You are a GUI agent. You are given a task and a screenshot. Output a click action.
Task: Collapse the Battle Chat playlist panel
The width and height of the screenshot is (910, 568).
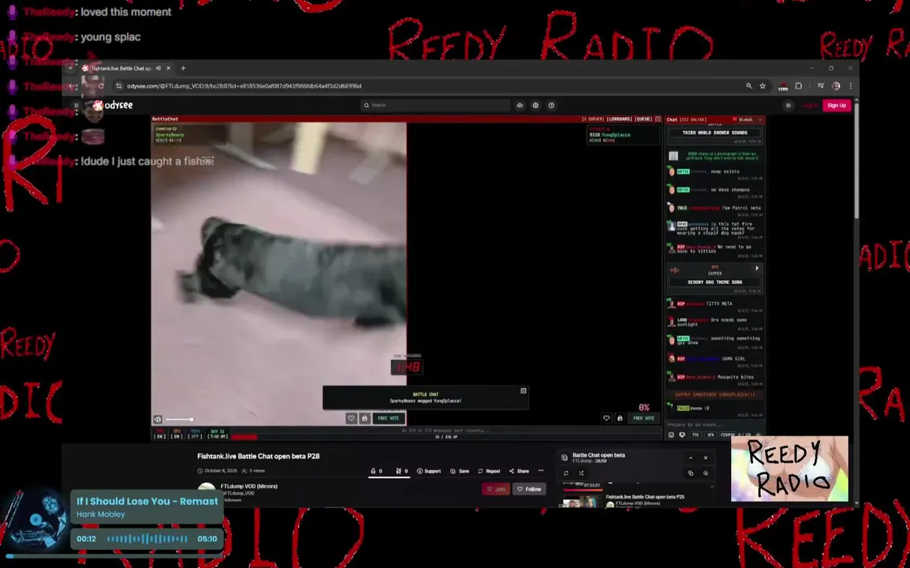click(691, 458)
